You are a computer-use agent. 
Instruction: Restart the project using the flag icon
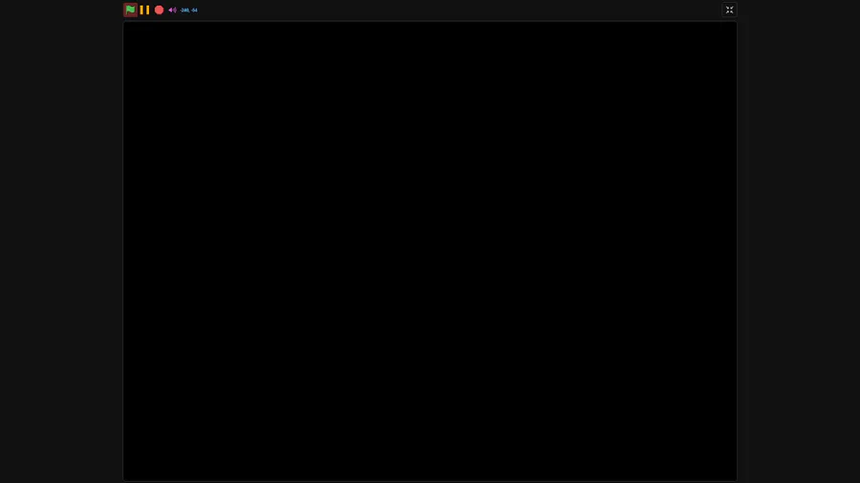click(x=131, y=10)
